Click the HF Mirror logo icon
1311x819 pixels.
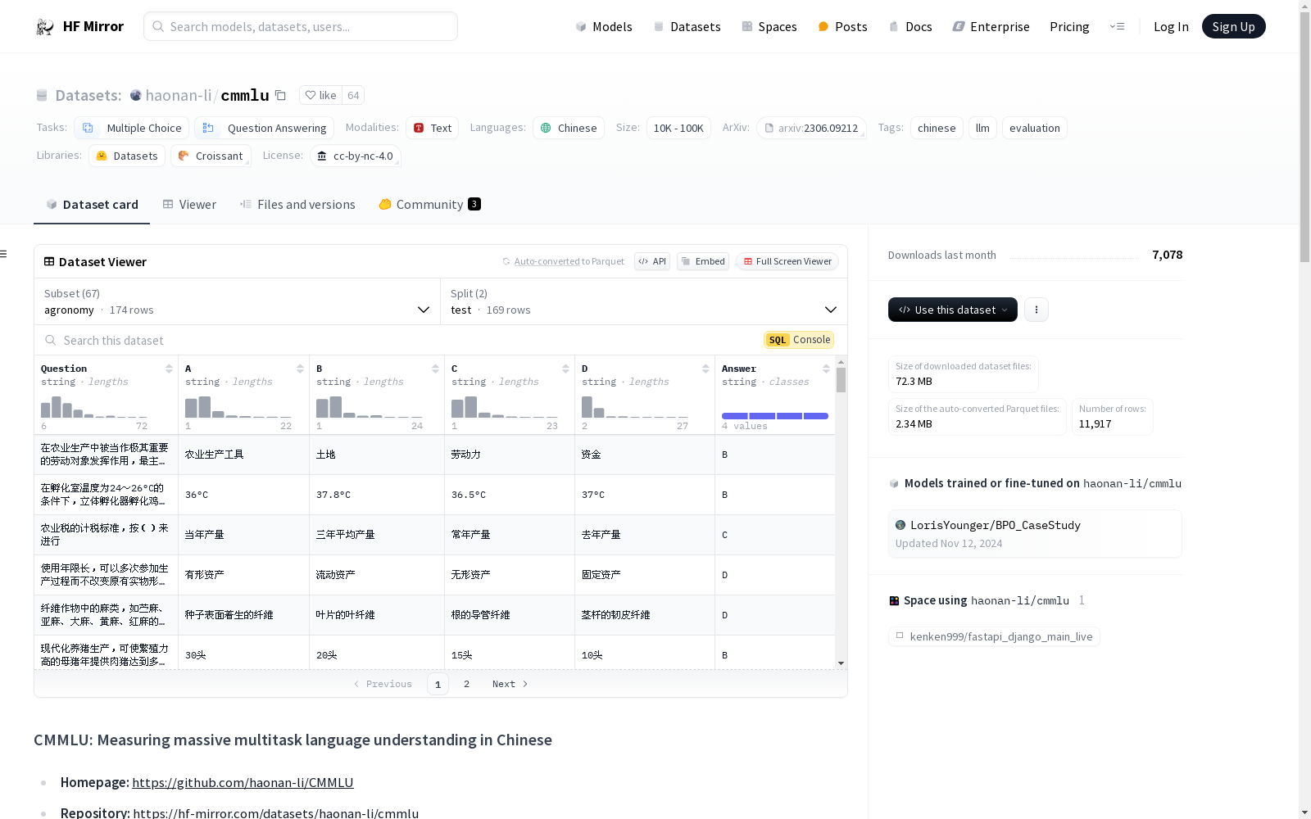click(x=44, y=26)
